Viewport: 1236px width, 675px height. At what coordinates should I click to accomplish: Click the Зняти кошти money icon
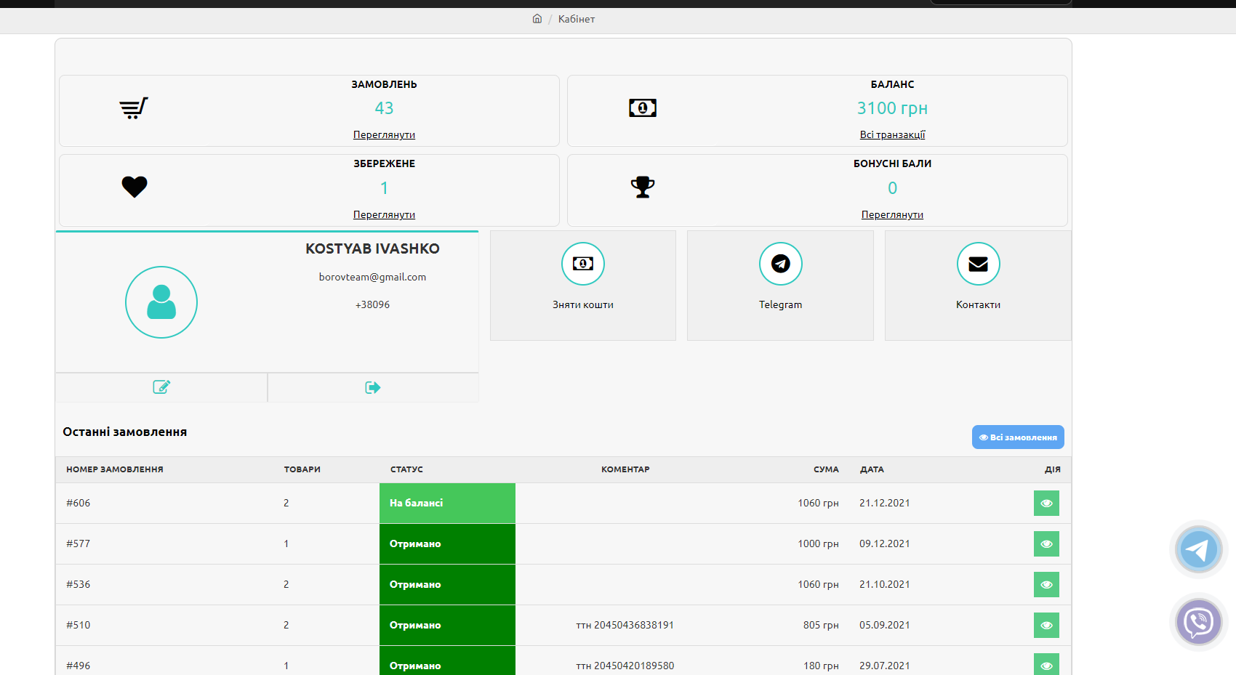click(x=582, y=264)
